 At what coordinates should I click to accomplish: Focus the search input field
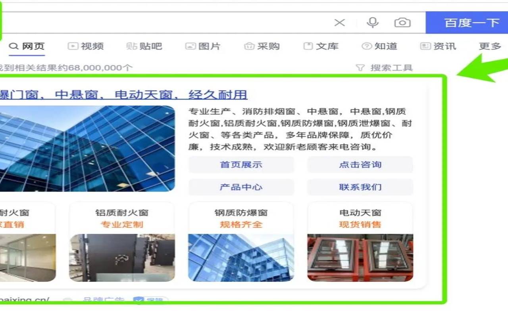point(167,23)
